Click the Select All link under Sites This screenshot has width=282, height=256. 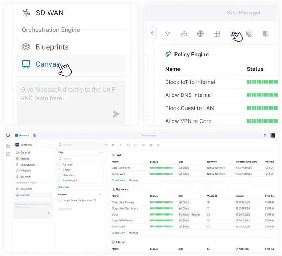[x=64, y=187]
